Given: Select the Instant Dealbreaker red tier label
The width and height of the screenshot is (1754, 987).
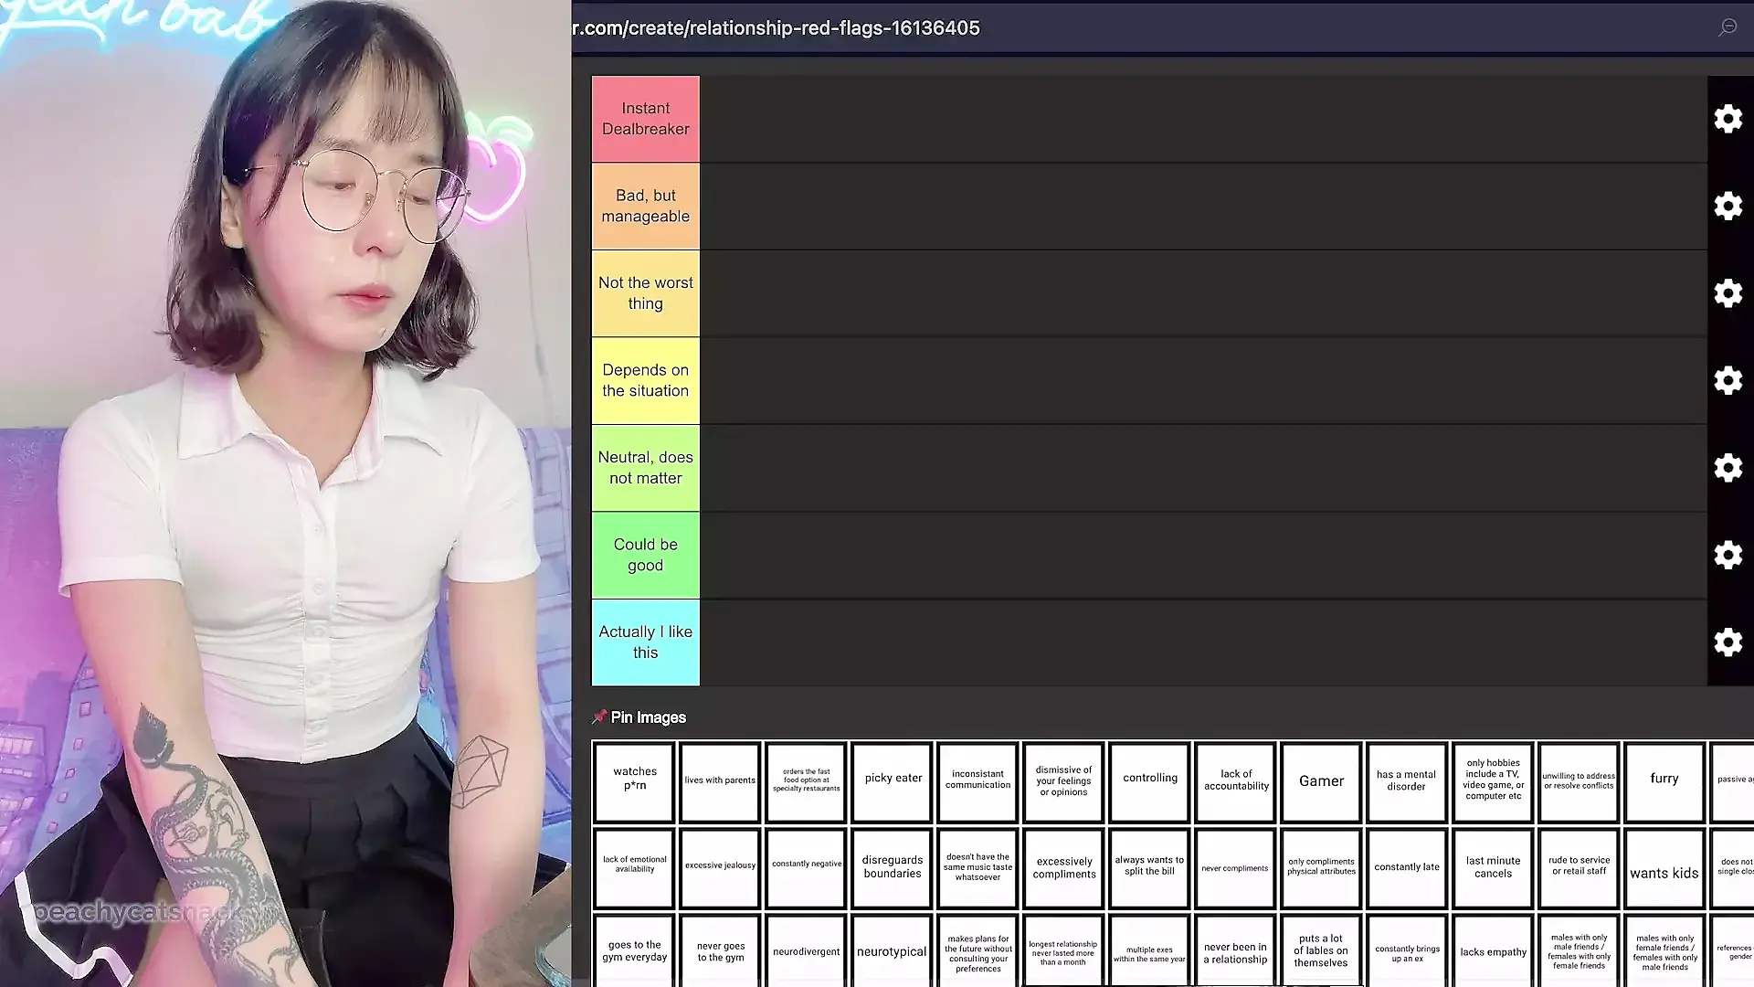Looking at the screenshot, I should pyautogui.click(x=645, y=119).
